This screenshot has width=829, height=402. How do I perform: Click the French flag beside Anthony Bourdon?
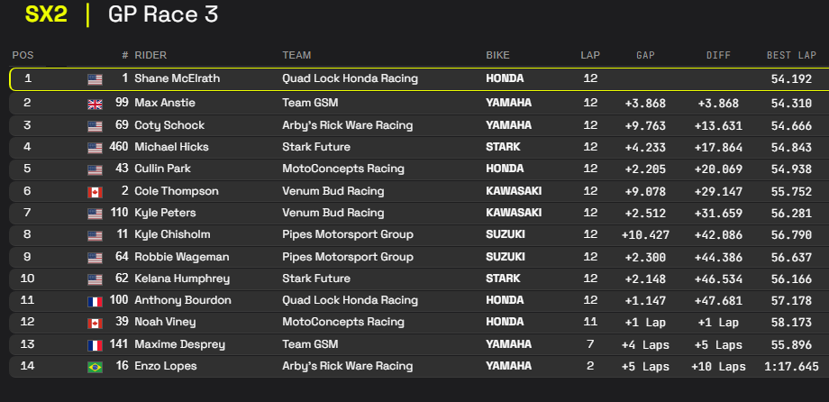tap(95, 300)
